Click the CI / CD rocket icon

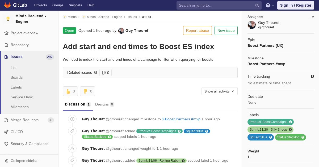6,132
